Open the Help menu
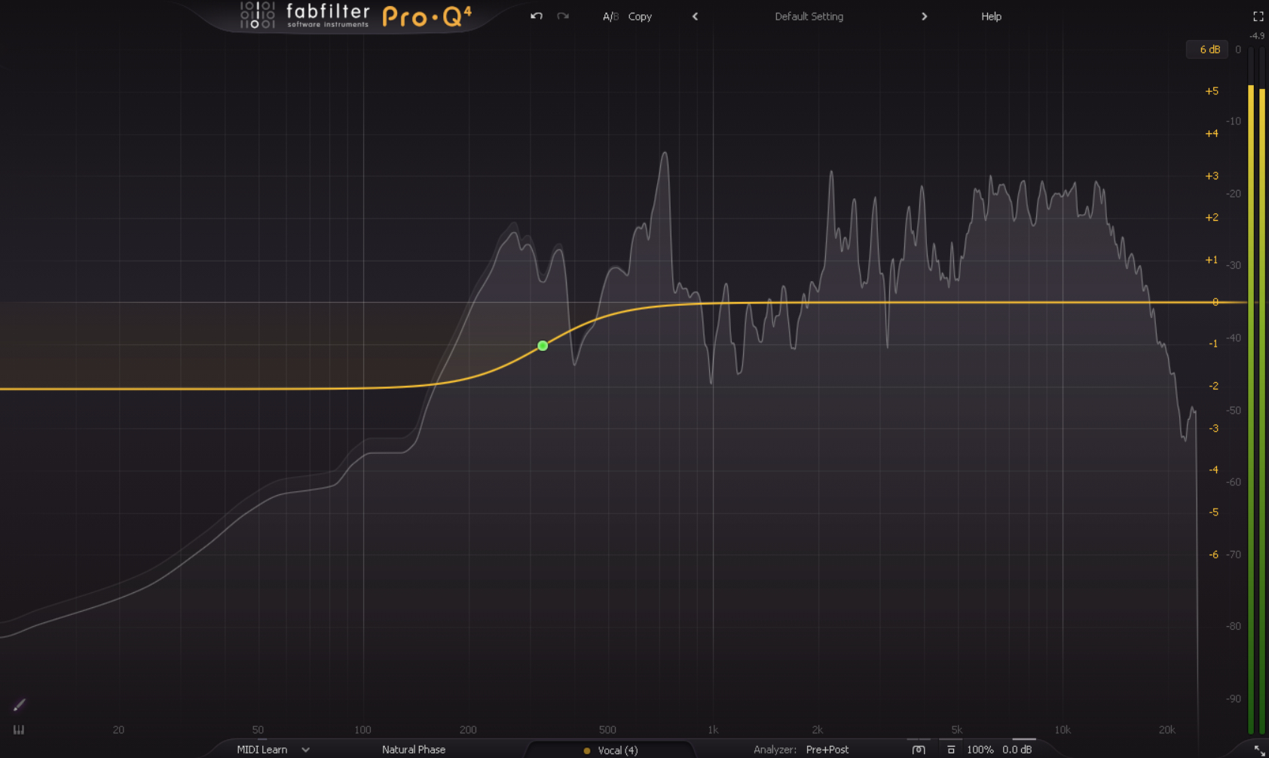The height and width of the screenshot is (758, 1269). [991, 17]
